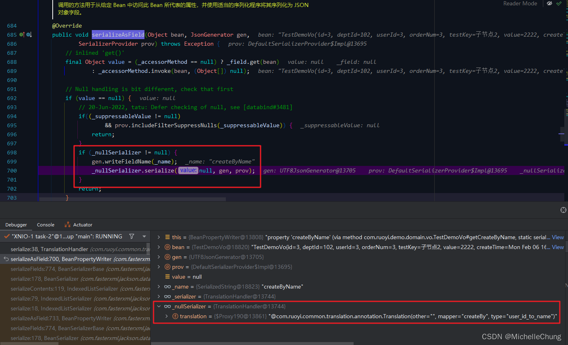This screenshot has height=345, width=568.
Task: Click the glasses icon next to _nullSerializer
Action: [x=168, y=306]
